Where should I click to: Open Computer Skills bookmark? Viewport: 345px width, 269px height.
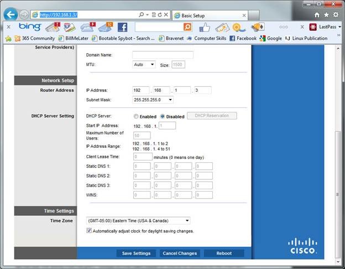207,38
